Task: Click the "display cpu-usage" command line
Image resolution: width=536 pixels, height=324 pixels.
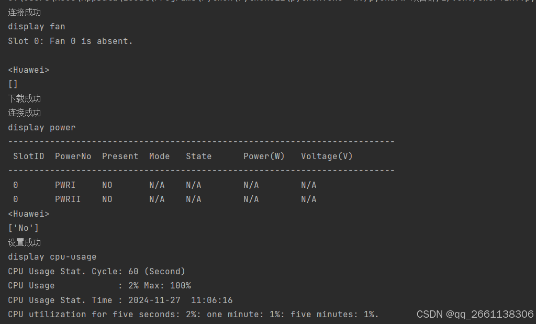Action: [x=52, y=256]
